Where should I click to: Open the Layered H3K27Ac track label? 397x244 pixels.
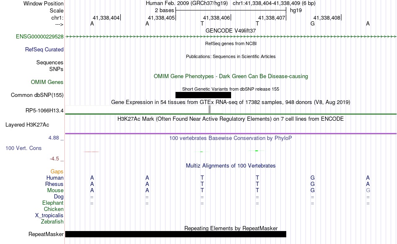click(x=27, y=125)
